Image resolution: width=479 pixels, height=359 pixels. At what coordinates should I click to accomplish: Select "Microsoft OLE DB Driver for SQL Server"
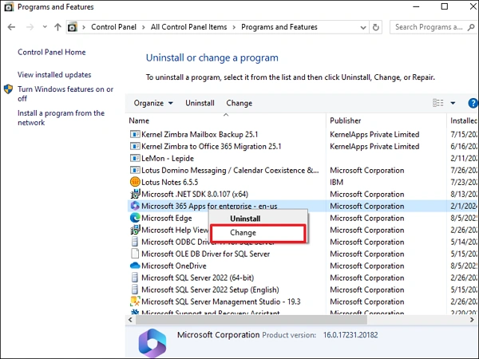tap(206, 254)
